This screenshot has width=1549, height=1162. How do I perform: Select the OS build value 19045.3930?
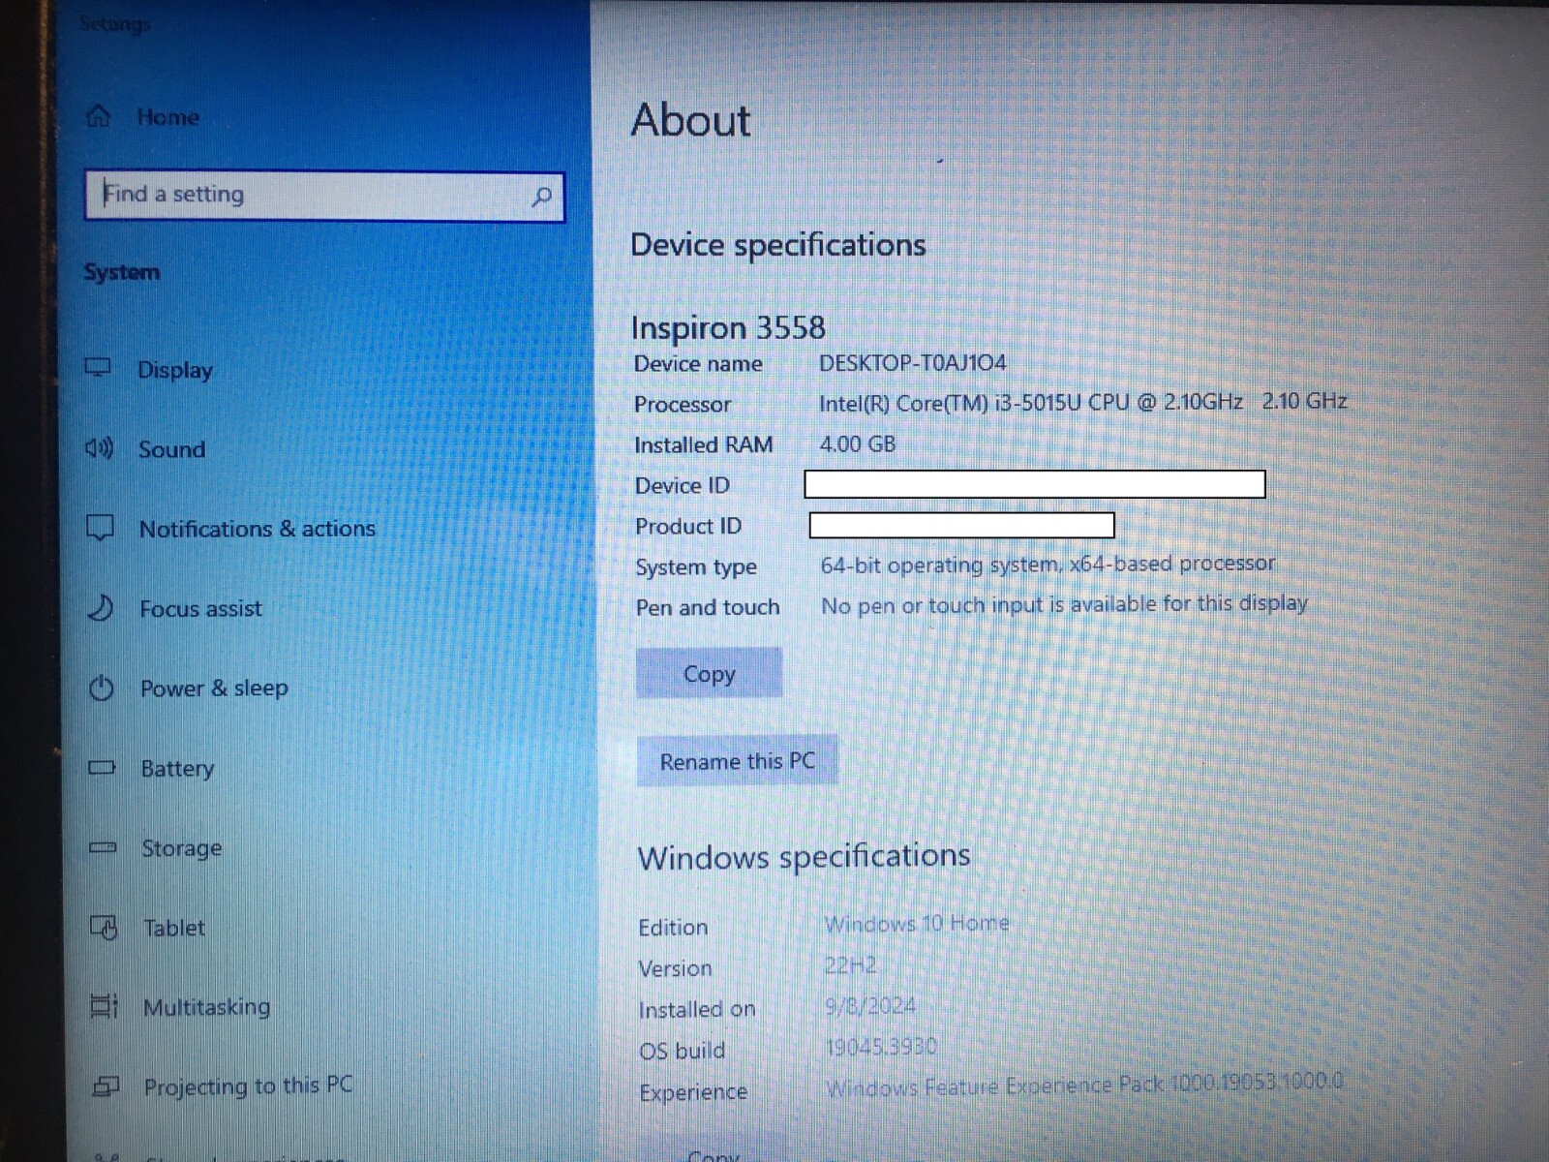tap(882, 1047)
